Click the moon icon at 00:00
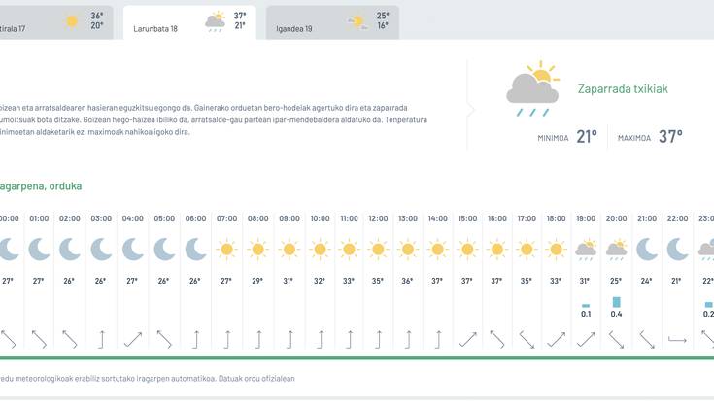 pos(8,250)
